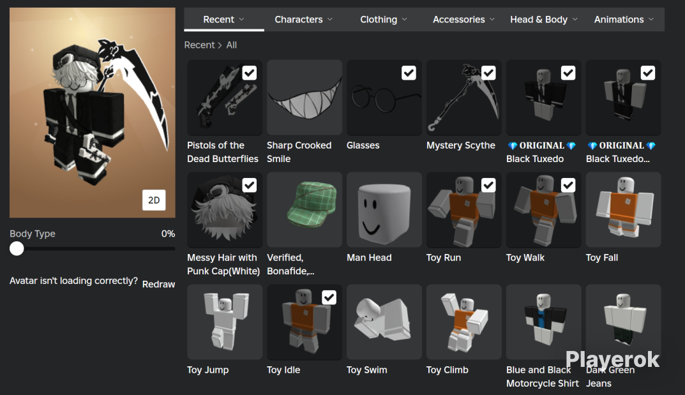Select the Toy Climb animation image
The height and width of the screenshot is (395, 685).
click(464, 322)
